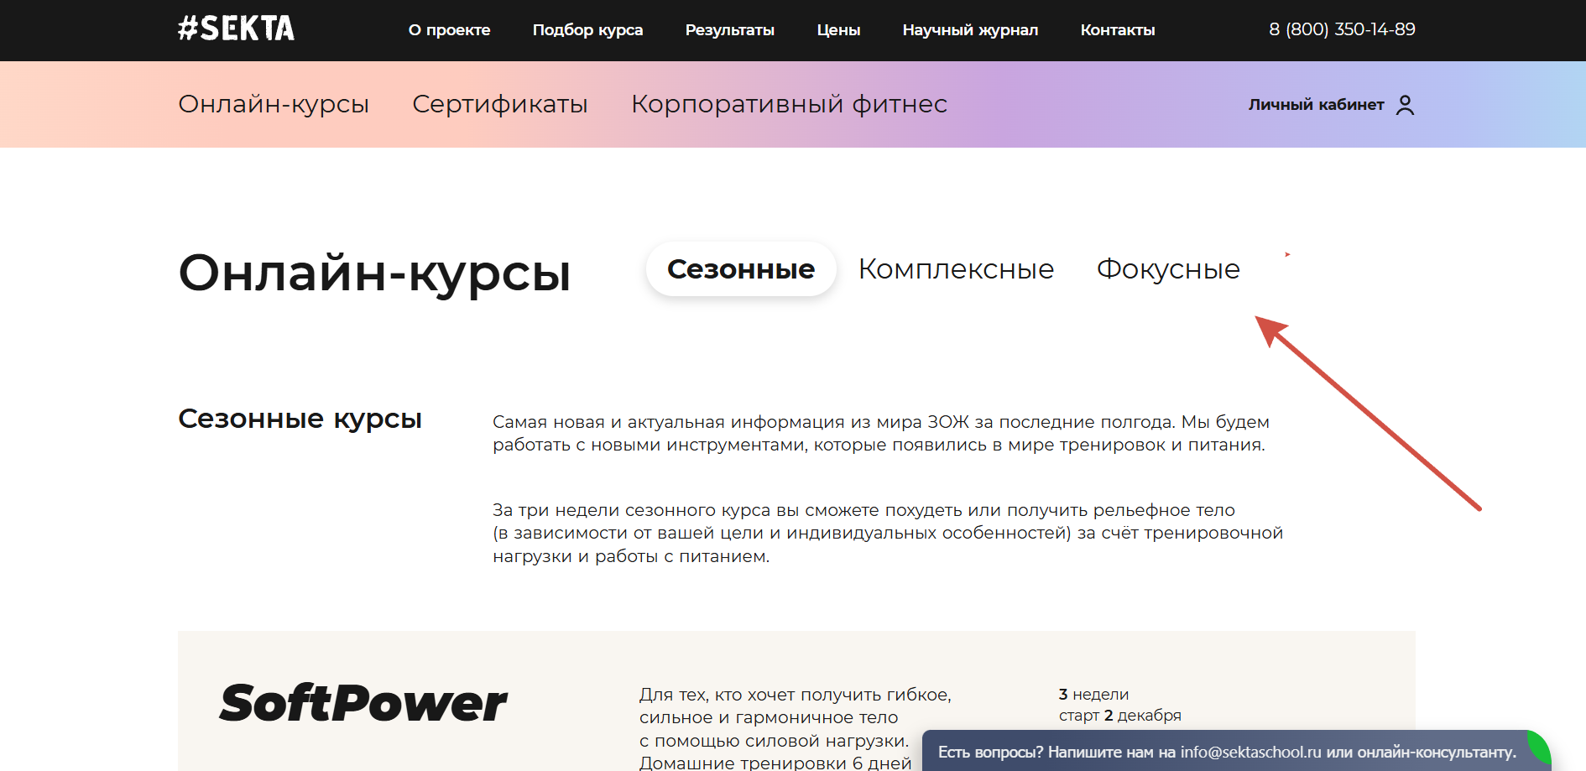
Task: Go to Корпоративный фитнес
Action: [x=789, y=104]
